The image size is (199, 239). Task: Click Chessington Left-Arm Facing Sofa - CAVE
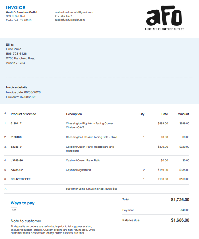92,137
